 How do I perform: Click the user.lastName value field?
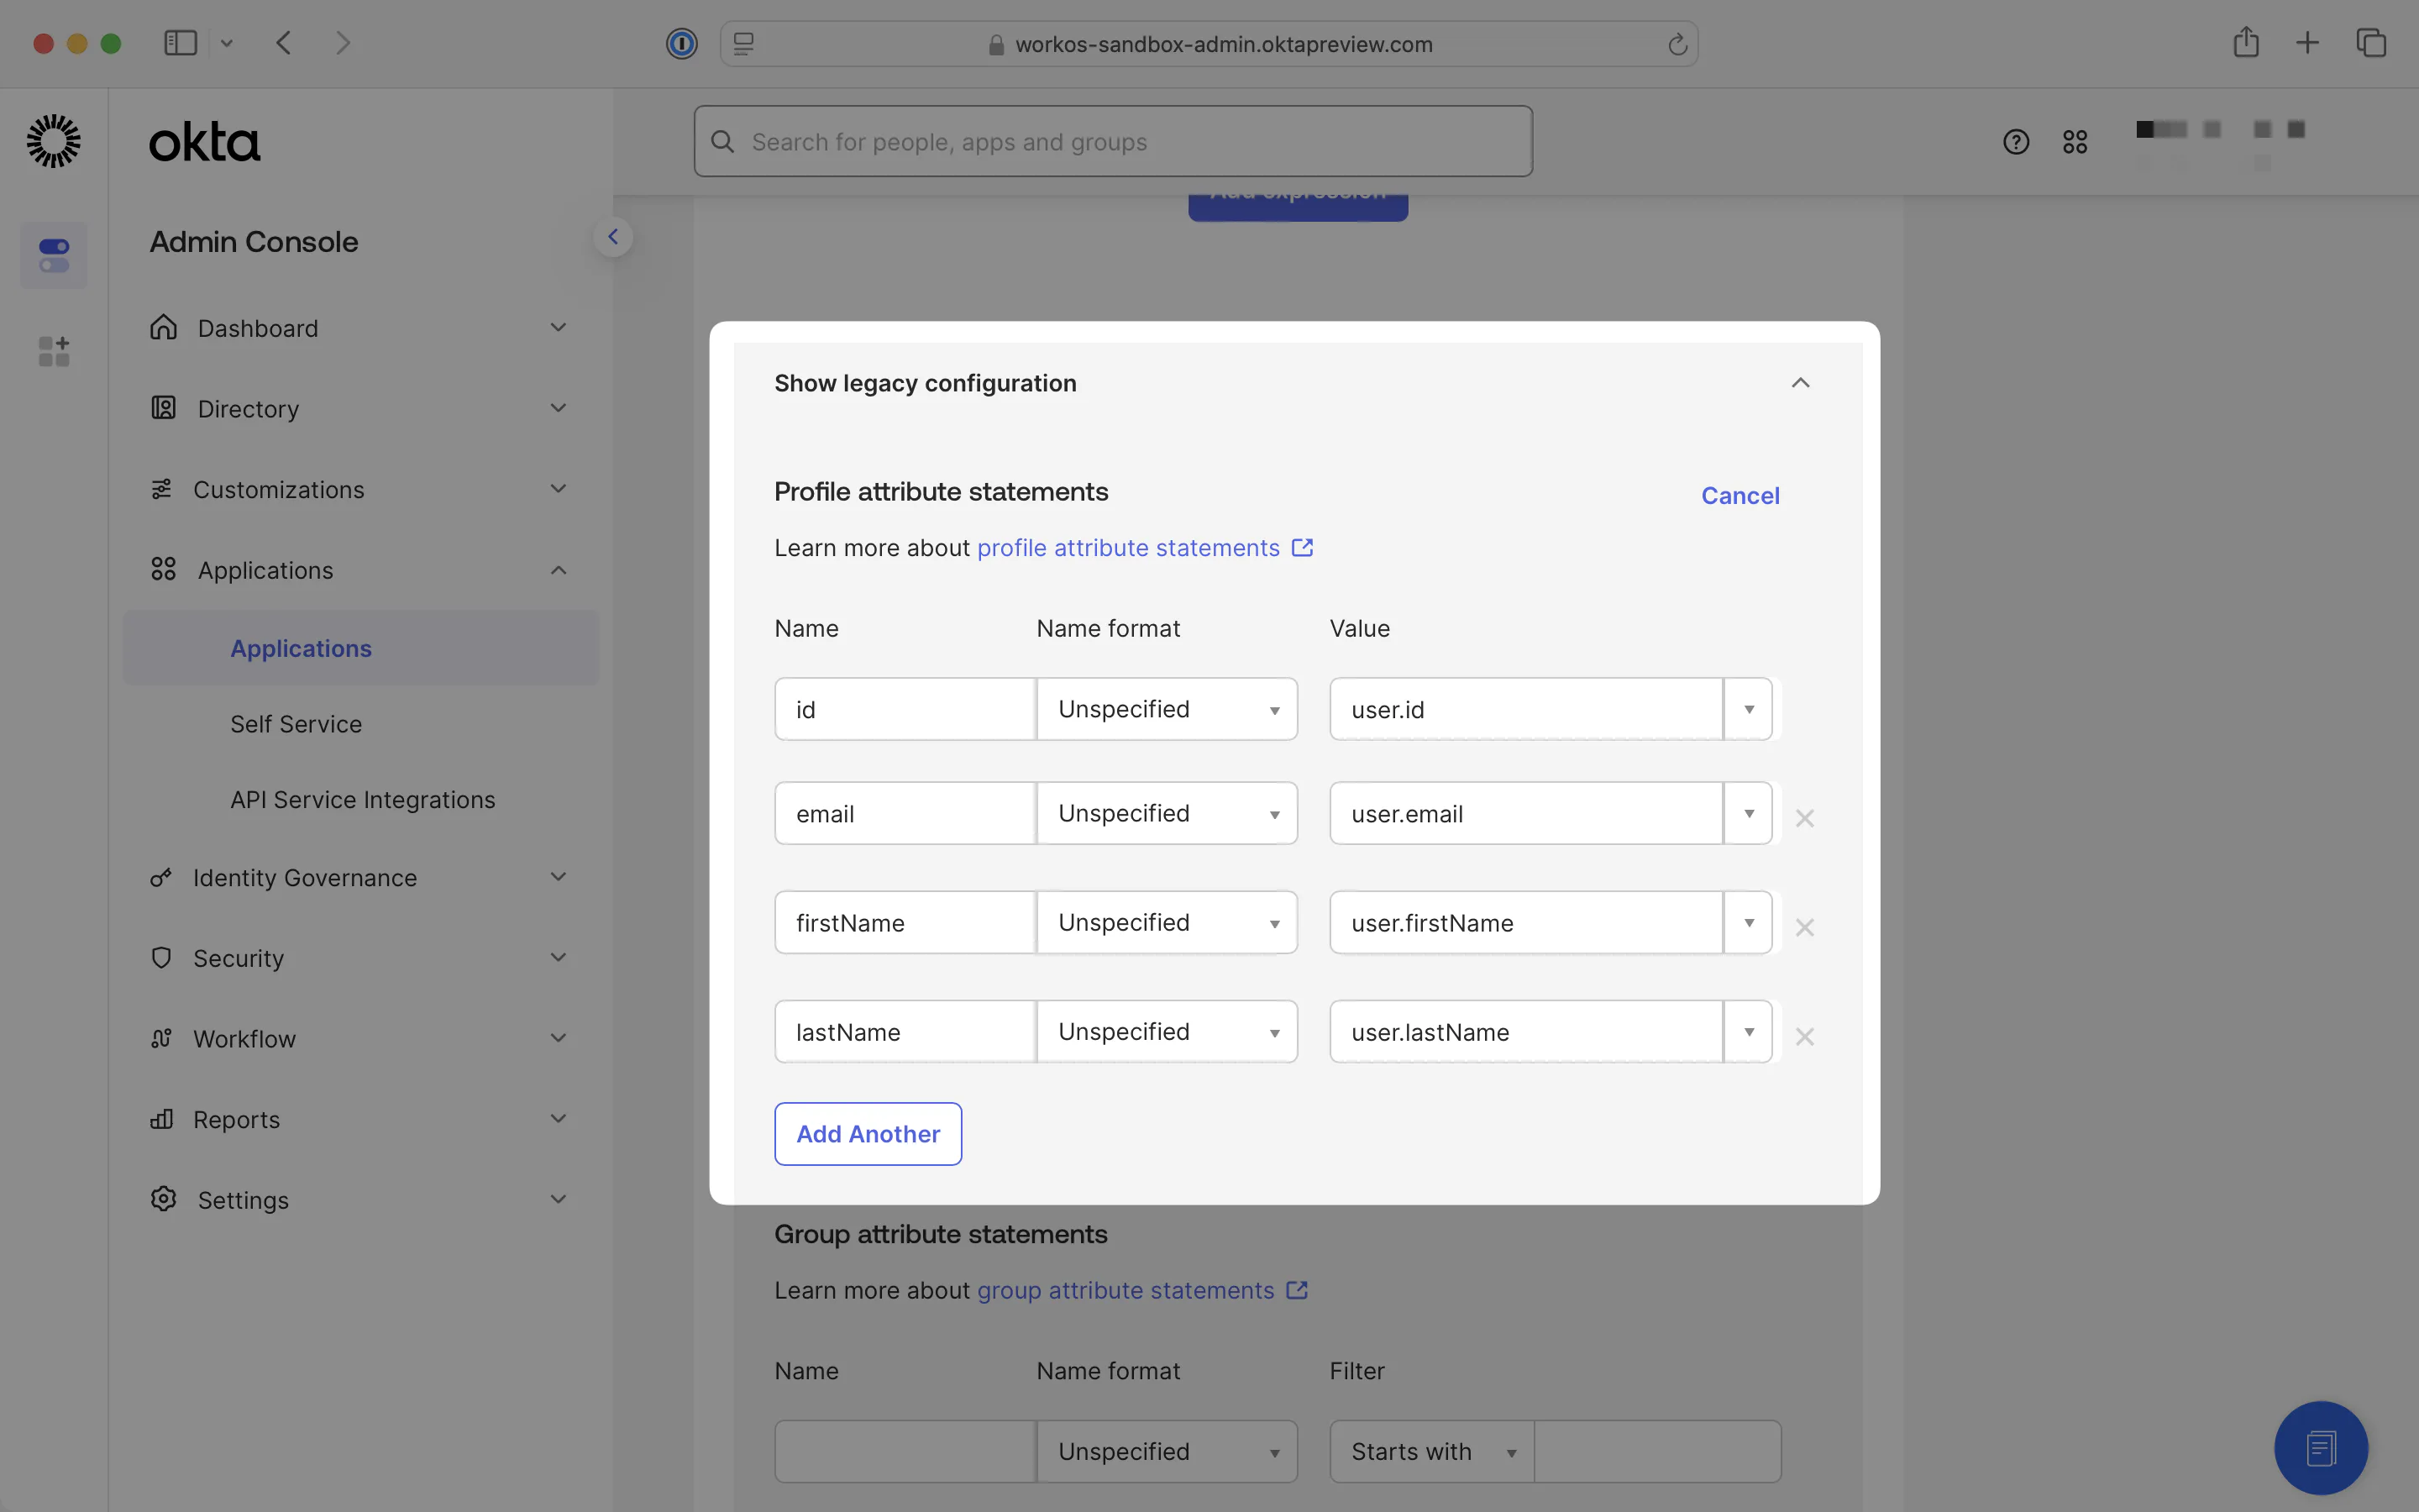[1526, 1031]
